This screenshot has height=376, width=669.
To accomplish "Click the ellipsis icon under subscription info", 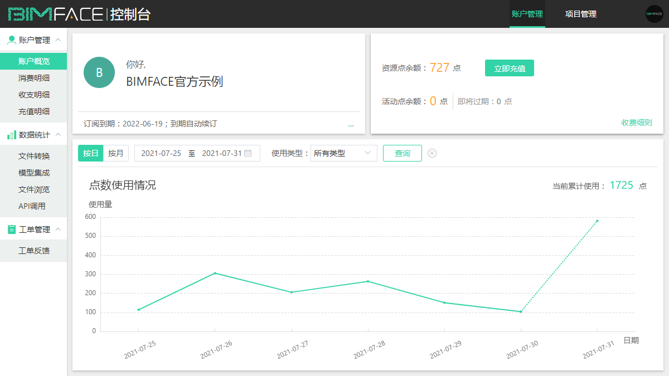I will click(351, 125).
